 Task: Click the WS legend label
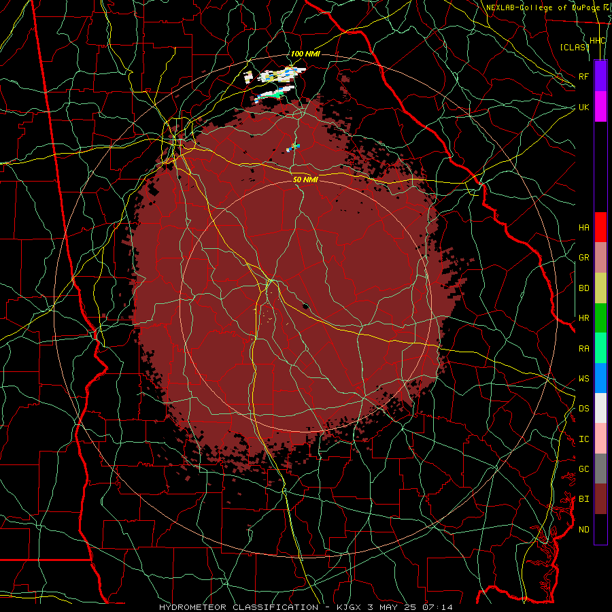pyautogui.click(x=583, y=378)
